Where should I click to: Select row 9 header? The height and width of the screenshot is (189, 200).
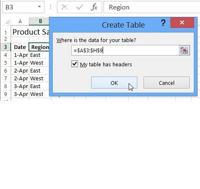pos(5,94)
